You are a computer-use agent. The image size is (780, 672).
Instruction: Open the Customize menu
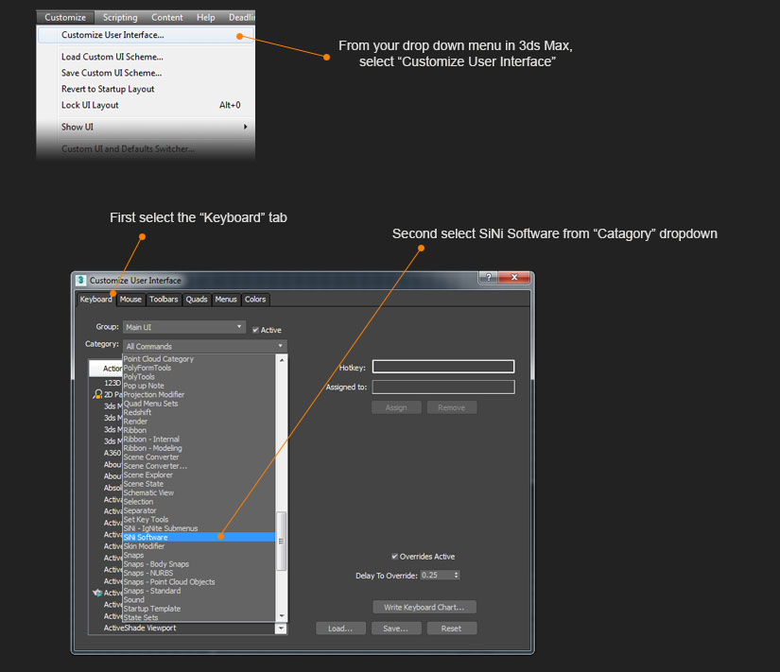pyautogui.click(x=65, y=17)
